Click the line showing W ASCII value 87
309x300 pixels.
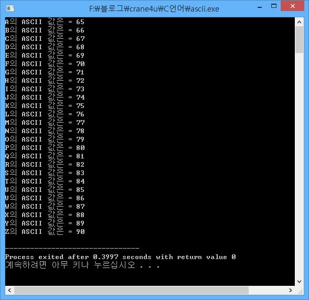coord(45,206)
